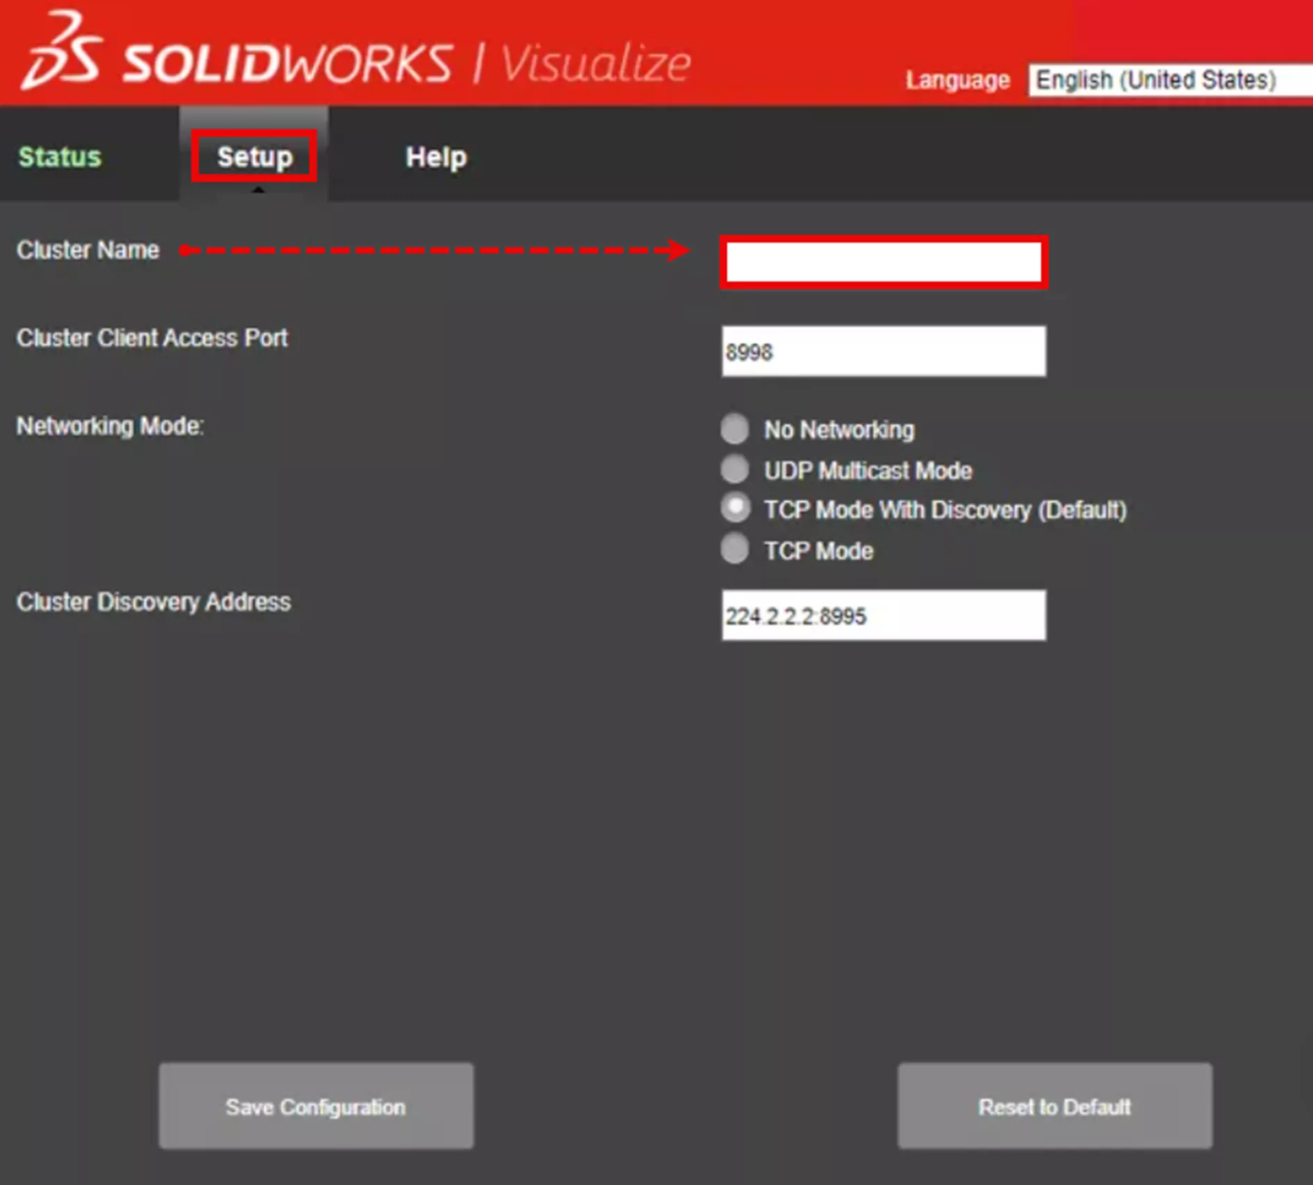The height and width of the screenshot is (1185, 1313).
Task: Click Save Configuration button
Action: [316, 1106]
